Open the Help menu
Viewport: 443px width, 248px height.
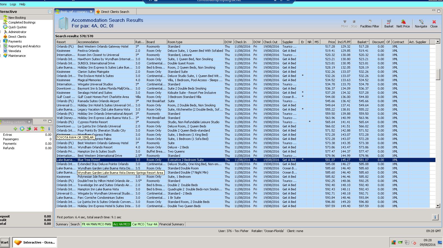(22, 4)
